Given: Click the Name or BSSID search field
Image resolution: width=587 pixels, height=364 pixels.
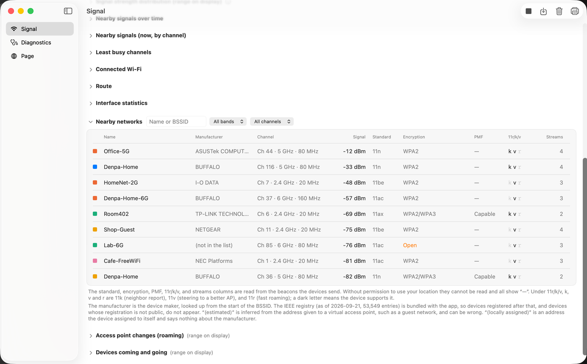Looking at the screenshot, I should 176,121.
